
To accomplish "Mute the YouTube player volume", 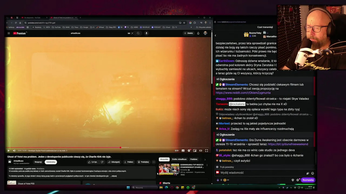I will point(14,151).
